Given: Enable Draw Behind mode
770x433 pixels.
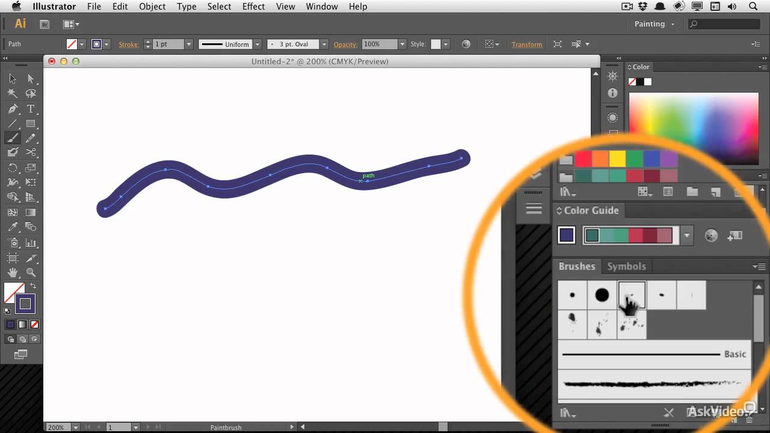Looking at the screenshot, I should 22,339.
